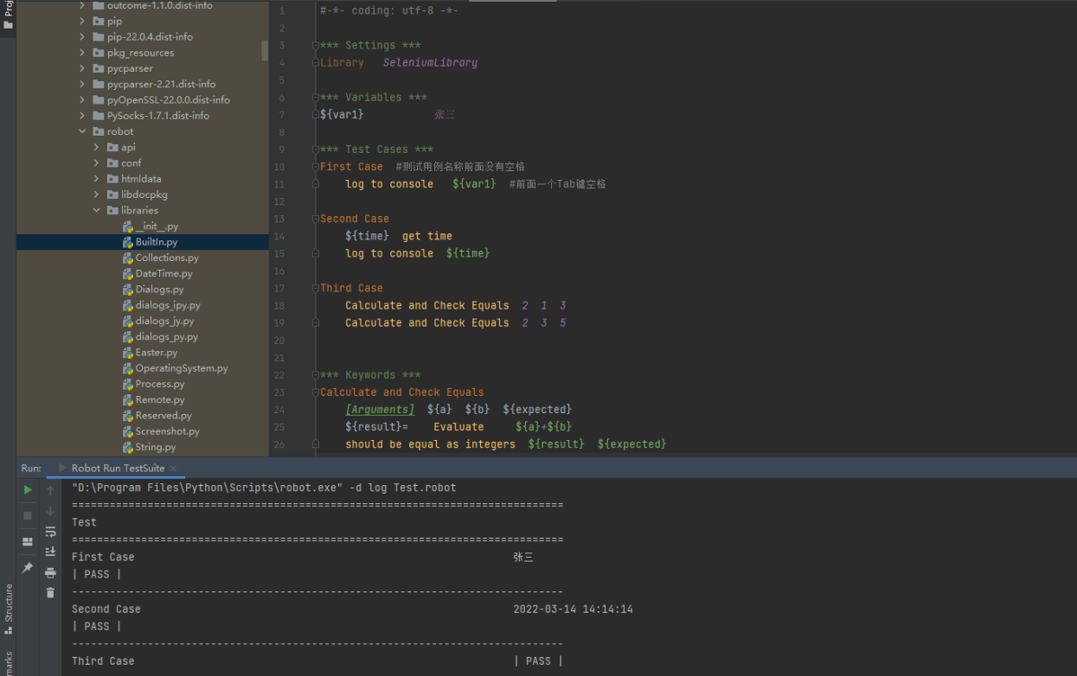Image resolution: width=1077 pixels, height=676 pixels.
Task: Click the down arrow in Run toolbar
Action: (x=50, y=511)
